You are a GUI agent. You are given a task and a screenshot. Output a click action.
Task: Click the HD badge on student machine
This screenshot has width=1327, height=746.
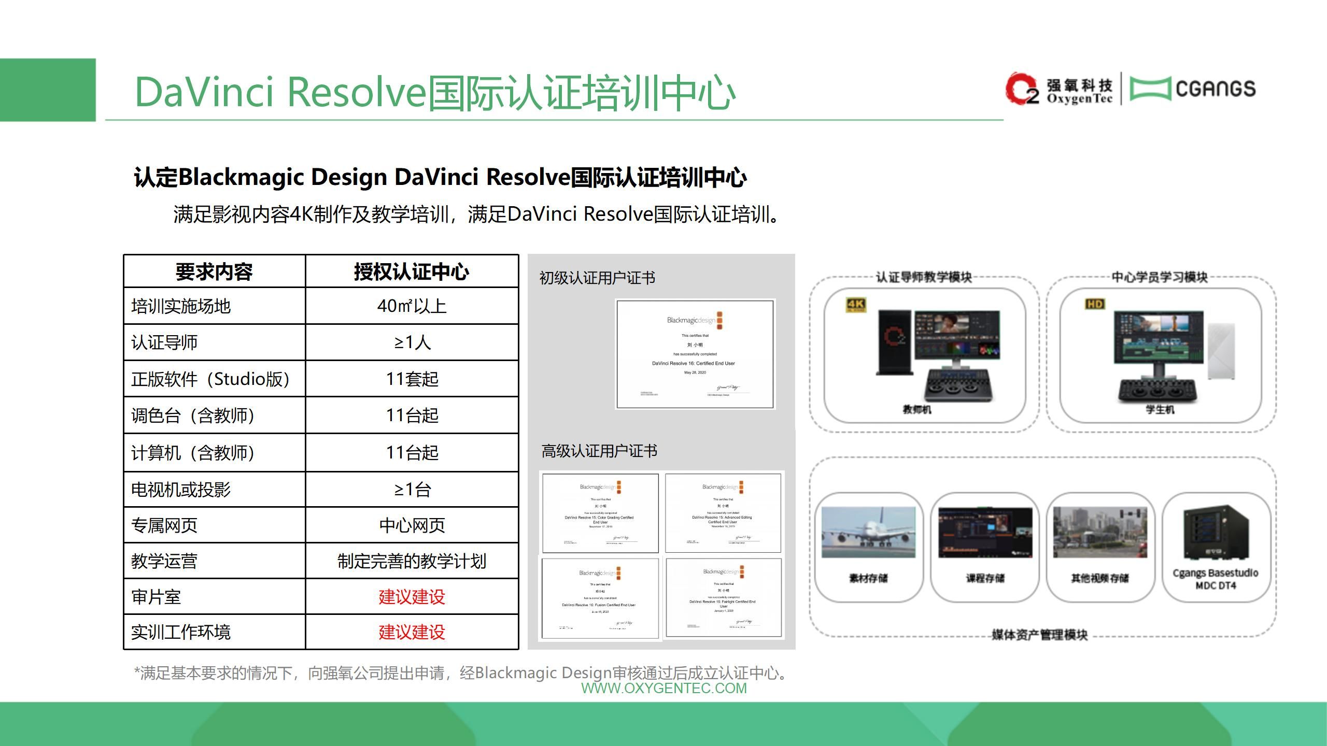tap(1094, 304)
